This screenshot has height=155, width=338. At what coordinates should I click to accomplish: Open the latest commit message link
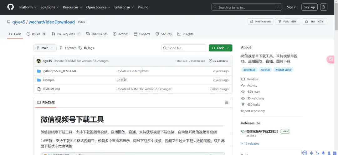click(81, 61)
